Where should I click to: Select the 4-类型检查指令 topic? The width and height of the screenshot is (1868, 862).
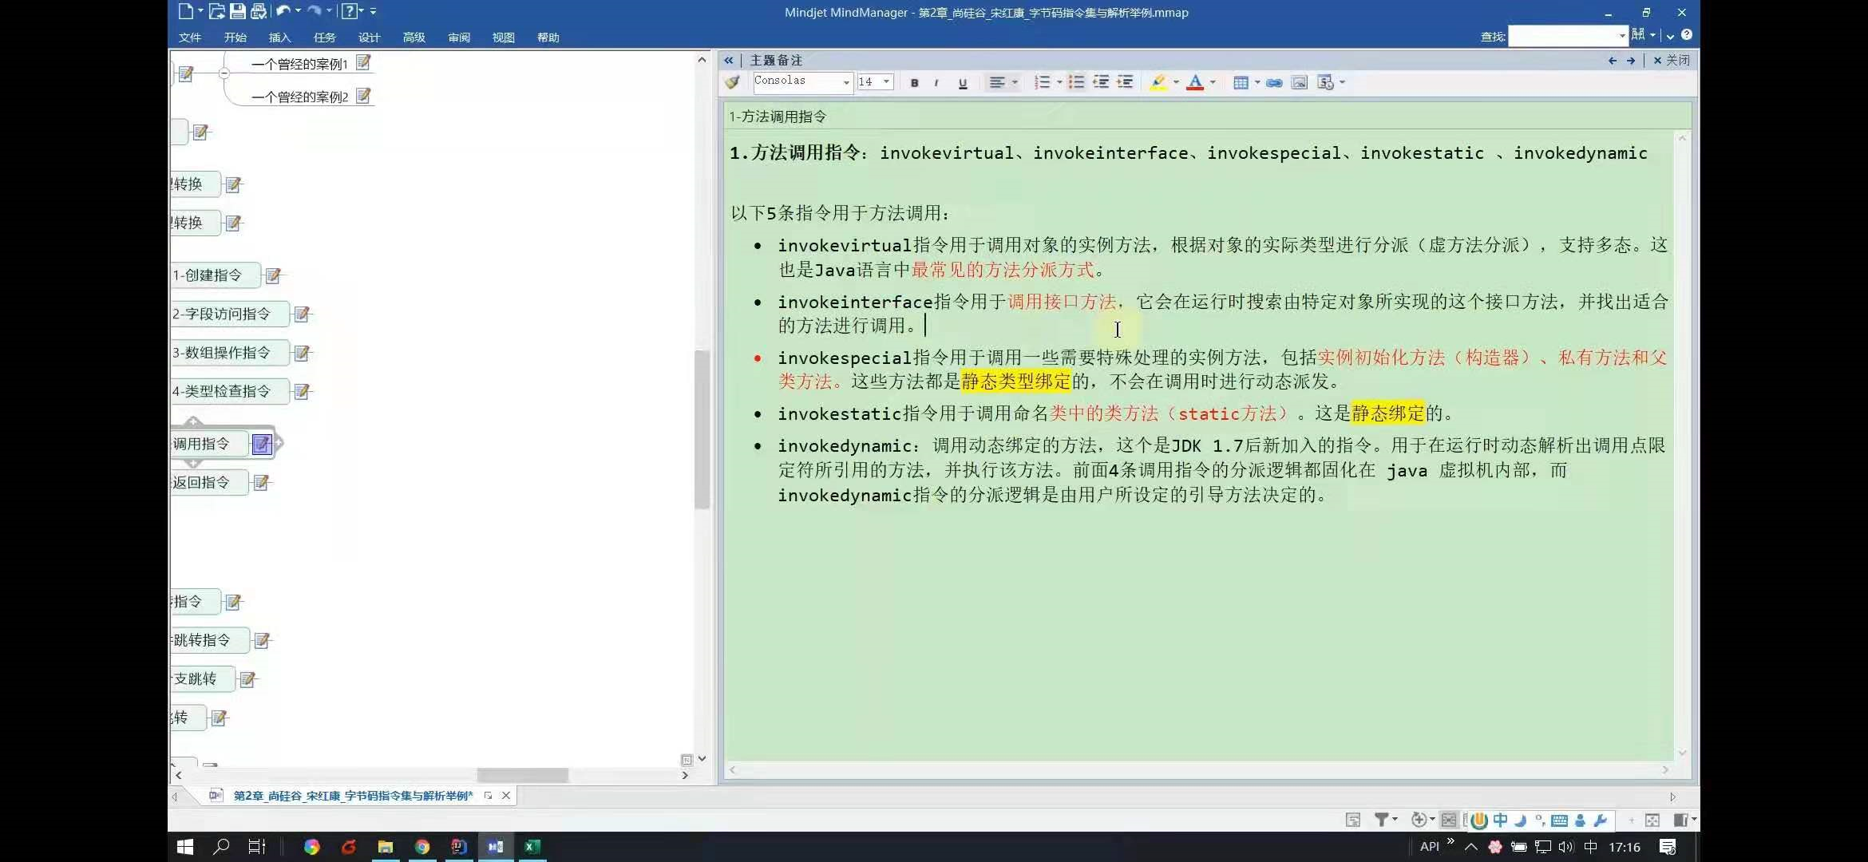click(229, 391)
